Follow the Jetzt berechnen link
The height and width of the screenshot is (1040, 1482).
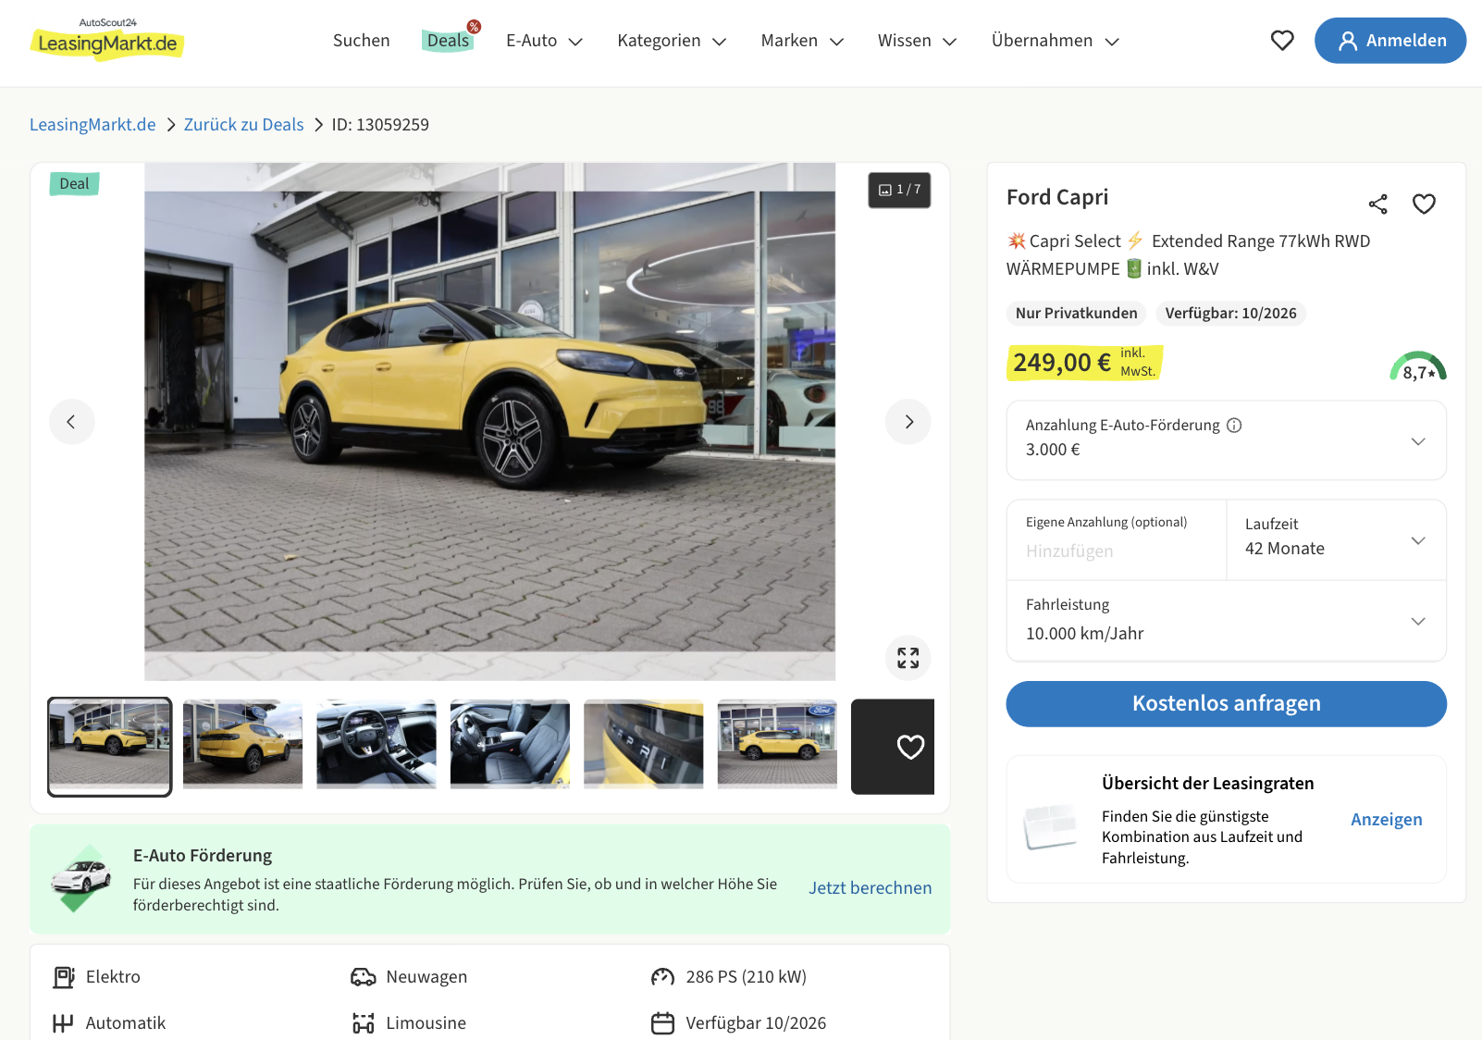tap(870, 888)
